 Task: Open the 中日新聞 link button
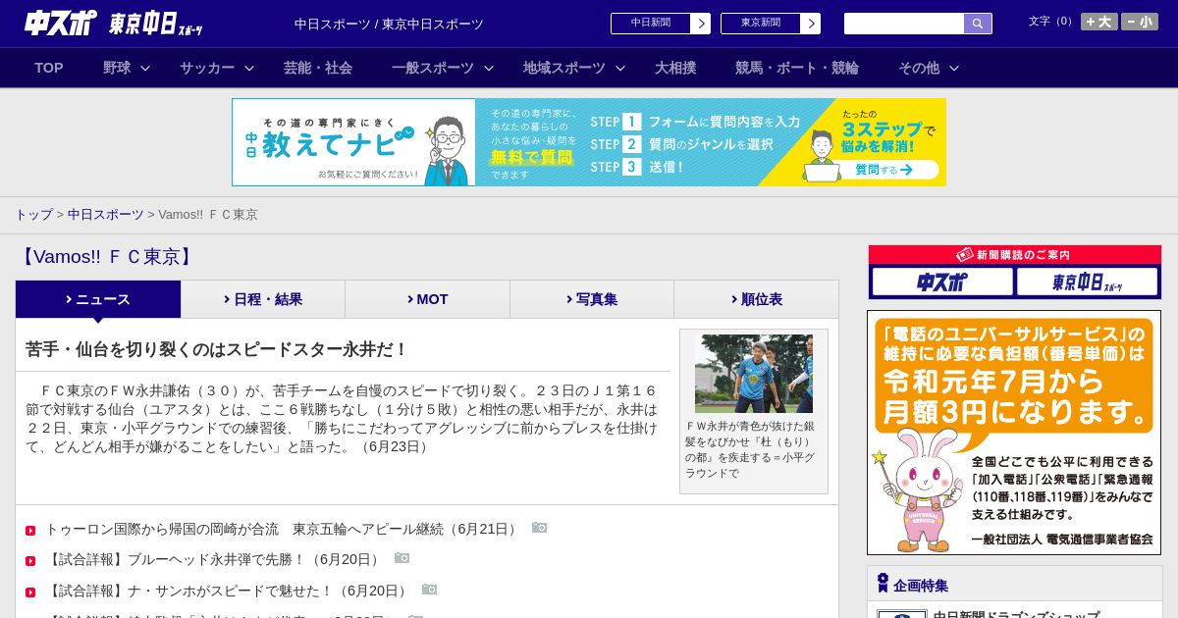661,24
